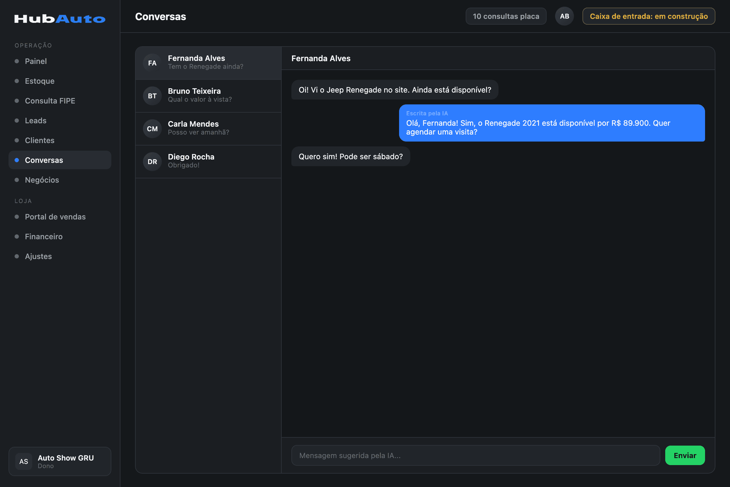Go to Portal de vendas
Image resolution: width=730 pixels, height=487 pixels.
(60, 217)
